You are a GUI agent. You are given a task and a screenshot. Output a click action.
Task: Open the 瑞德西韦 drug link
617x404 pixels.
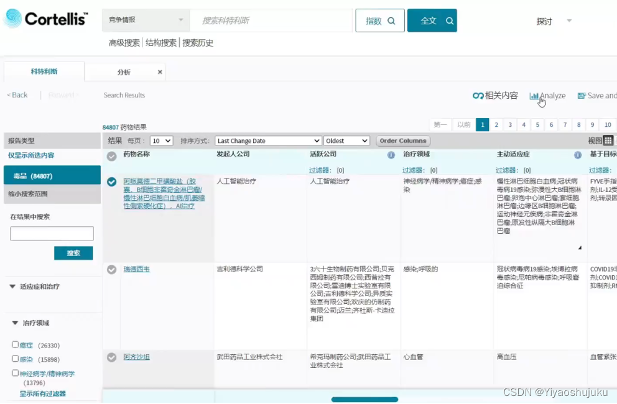(x=137, y=270)
